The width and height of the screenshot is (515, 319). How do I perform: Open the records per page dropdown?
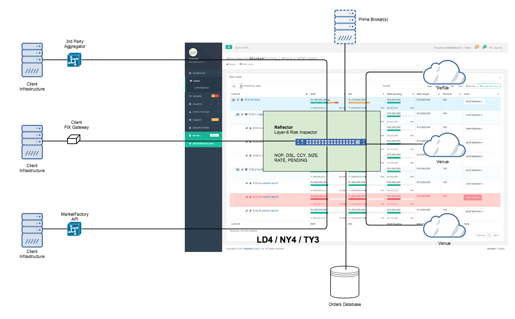coord(236,86)
